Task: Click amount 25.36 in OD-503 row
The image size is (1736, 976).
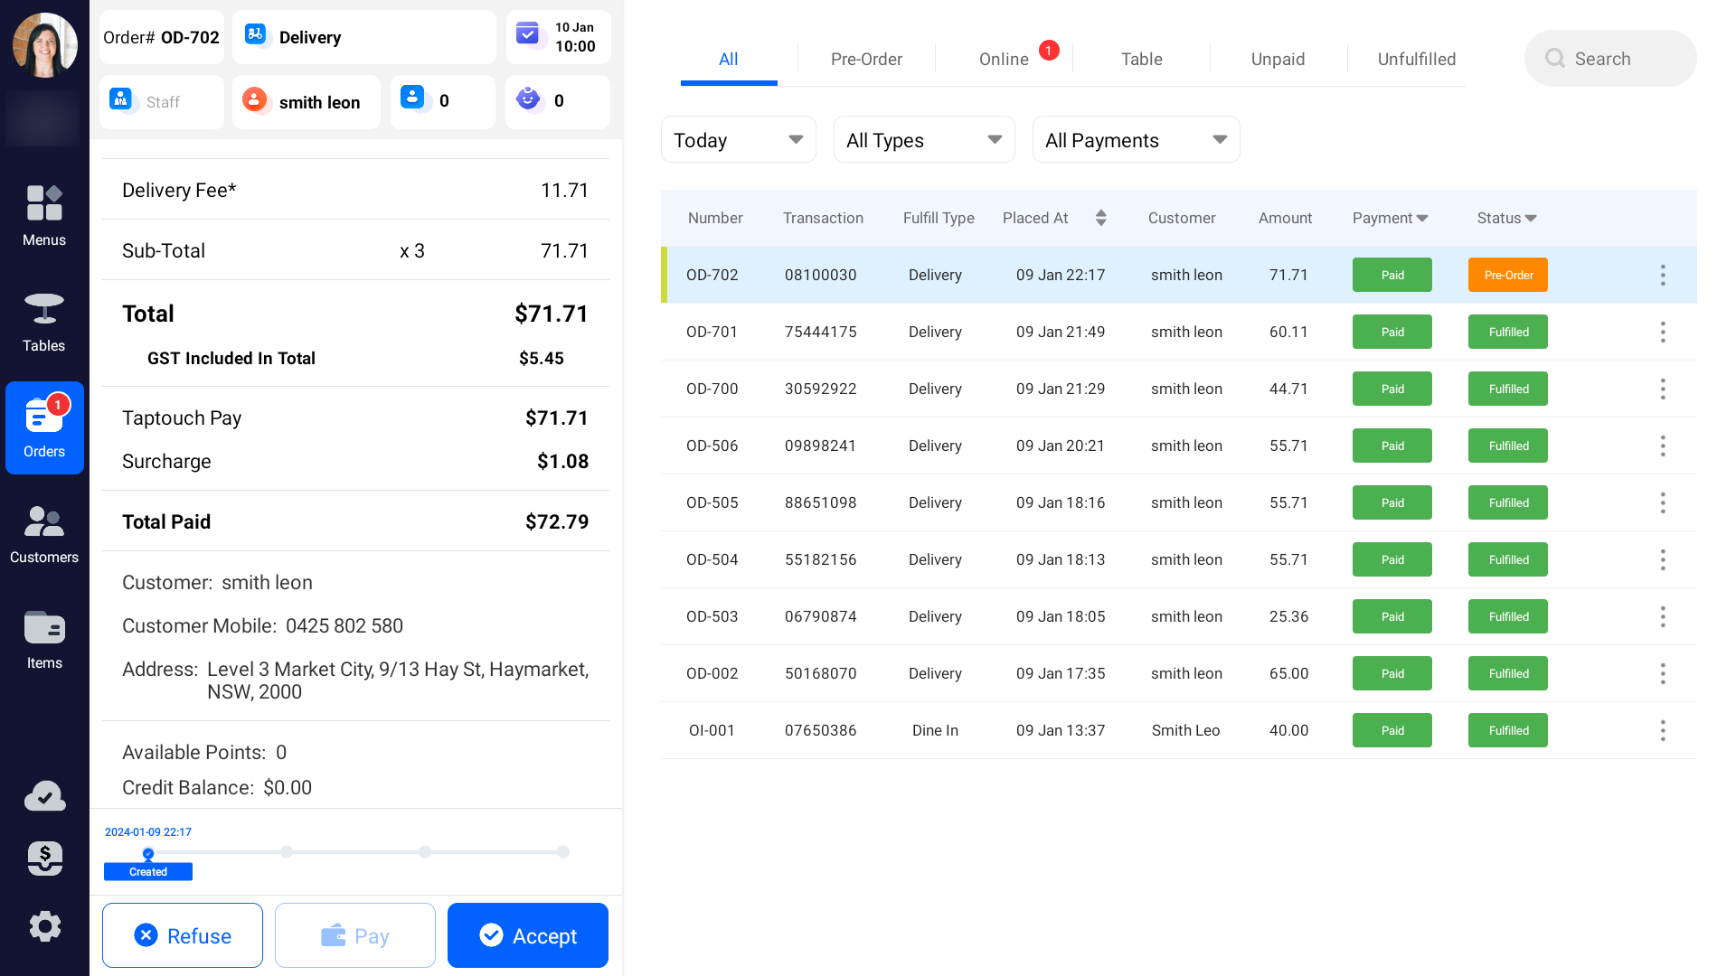Action: (x=1288, y=616)
